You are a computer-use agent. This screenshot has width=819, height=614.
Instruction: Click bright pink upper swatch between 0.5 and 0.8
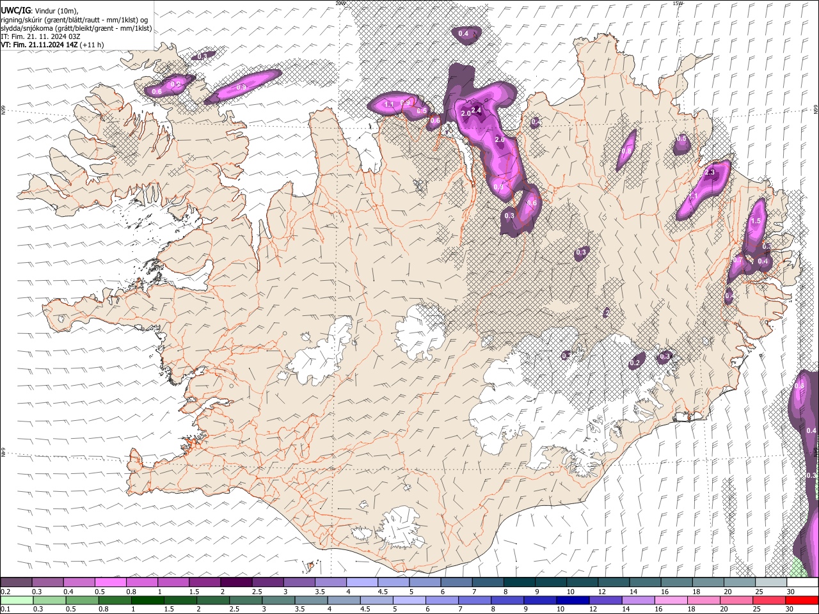pos(110,583)
